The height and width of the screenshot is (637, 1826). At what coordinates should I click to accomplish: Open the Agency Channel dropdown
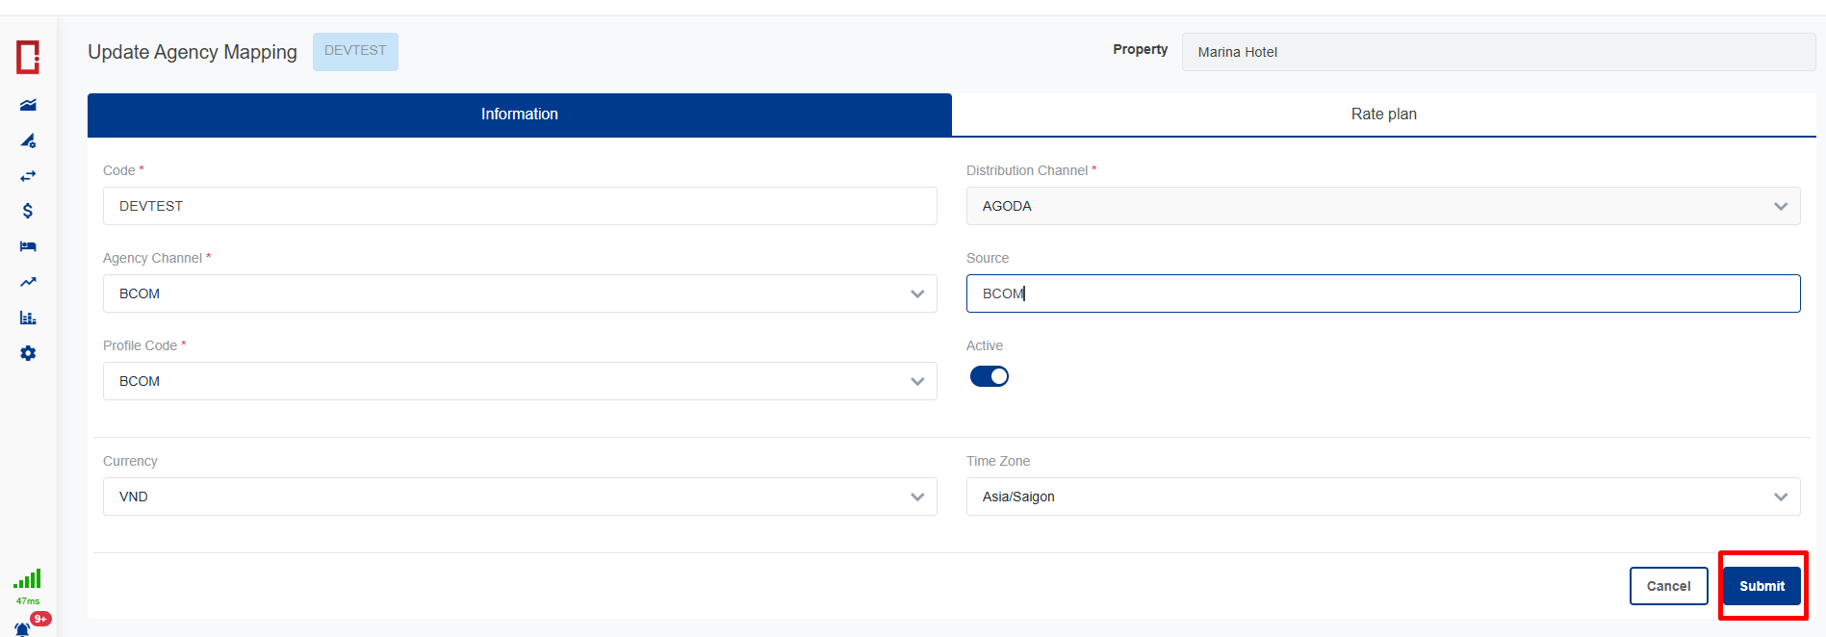click(x=519, y=293)
